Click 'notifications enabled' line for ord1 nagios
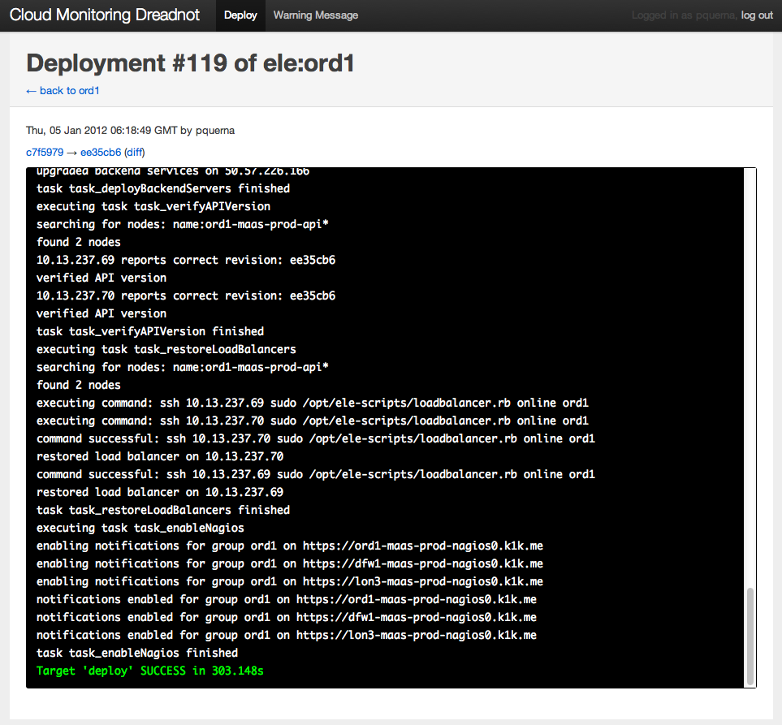The image size is (782, 725). (287, 599)
